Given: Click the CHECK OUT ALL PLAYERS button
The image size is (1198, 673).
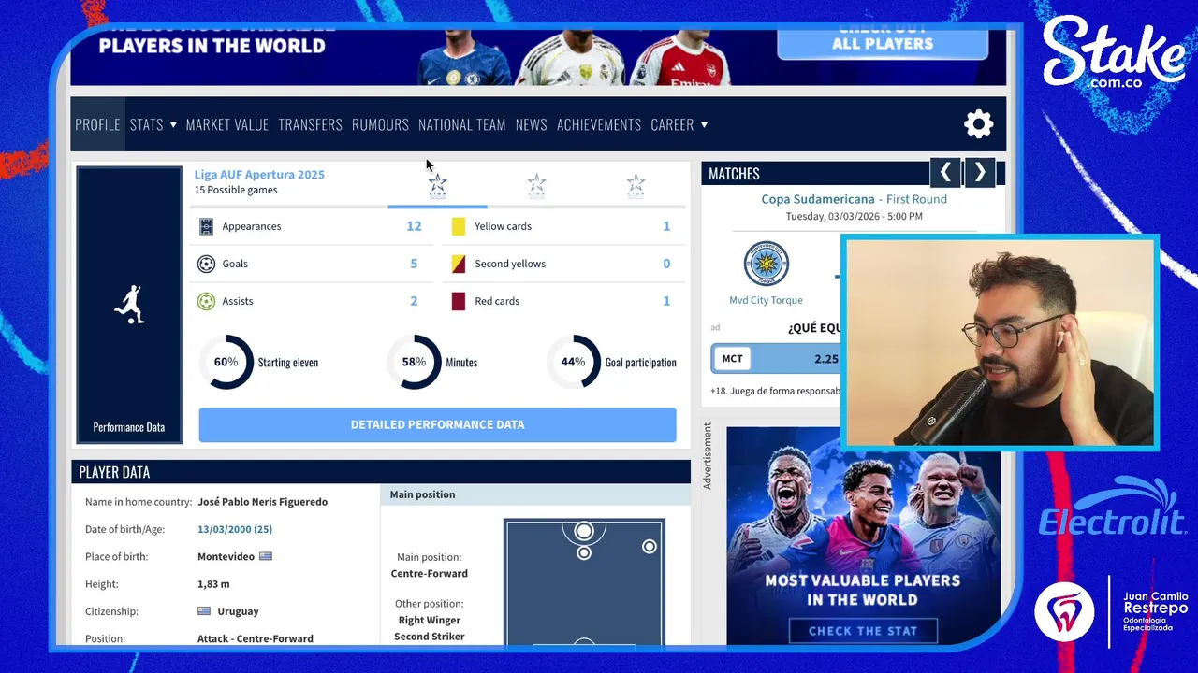Looking at the screenshot, I should click(883, 42).
